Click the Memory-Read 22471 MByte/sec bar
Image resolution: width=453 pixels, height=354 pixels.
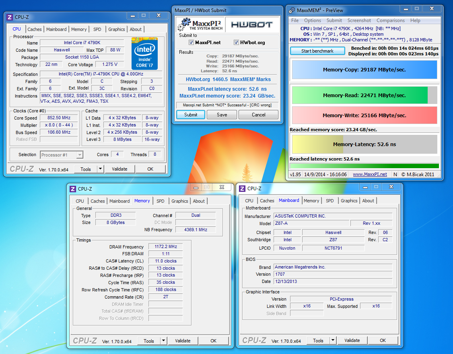[364, 95]
